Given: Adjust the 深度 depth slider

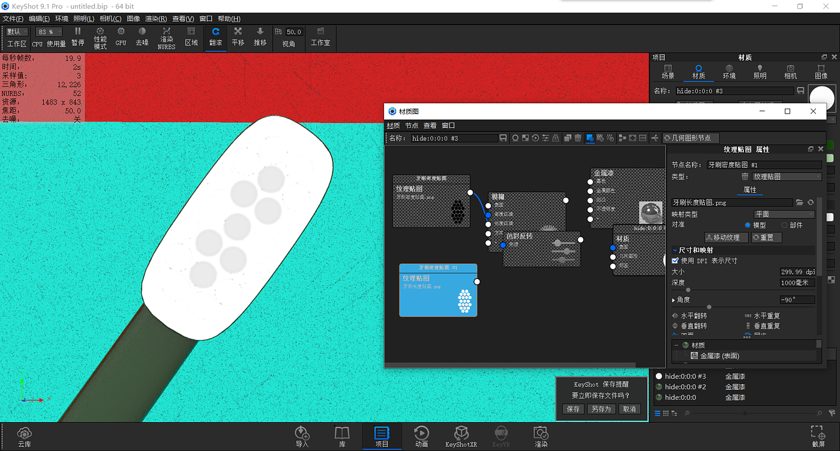Looking at the screenshot, I should tap(688, 290).
